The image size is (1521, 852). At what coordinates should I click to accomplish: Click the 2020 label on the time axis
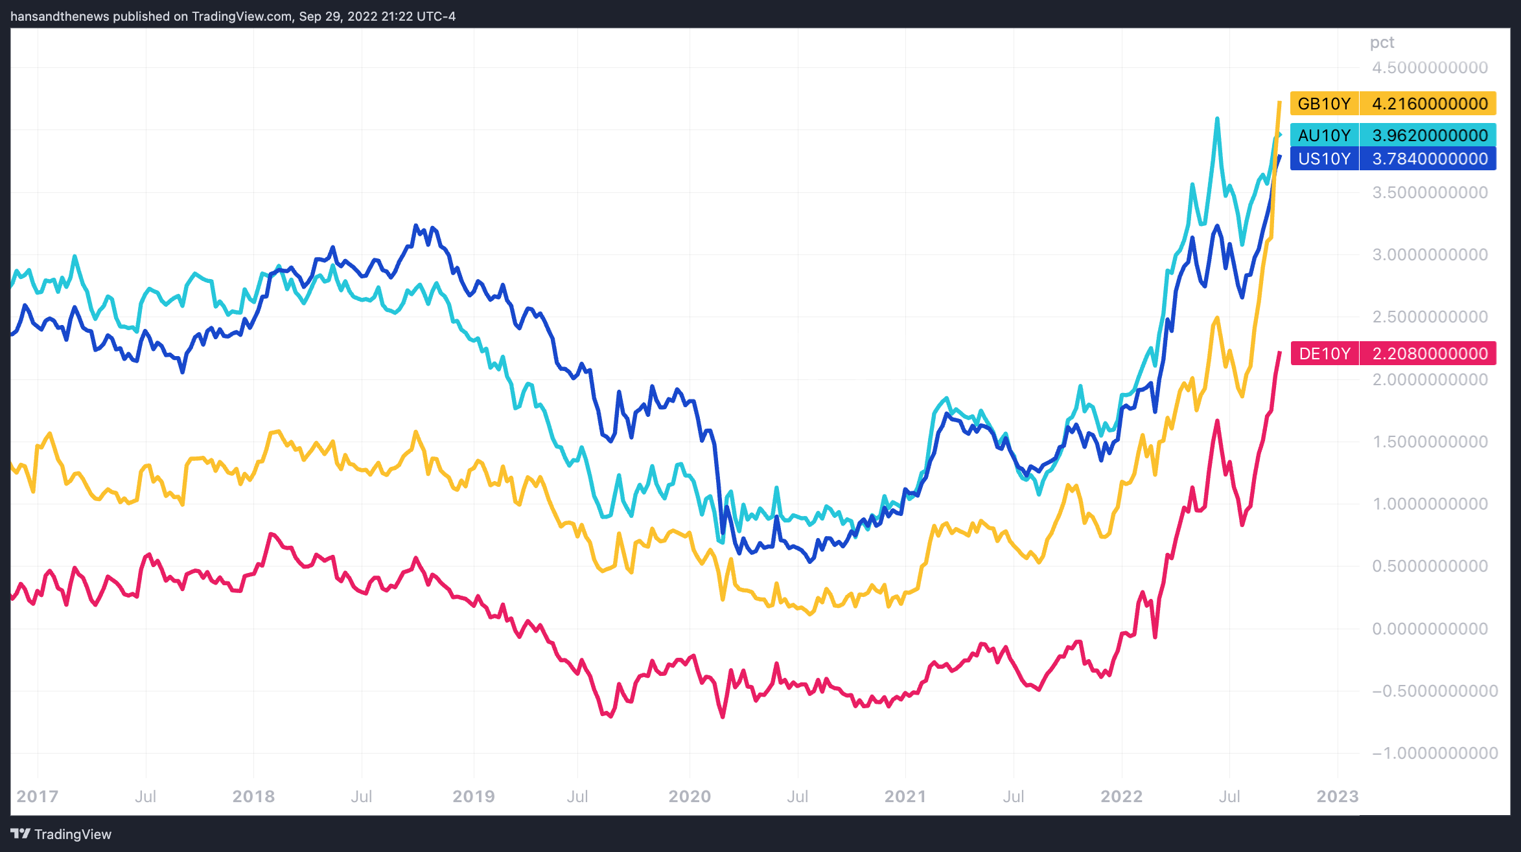coord(690,796)
